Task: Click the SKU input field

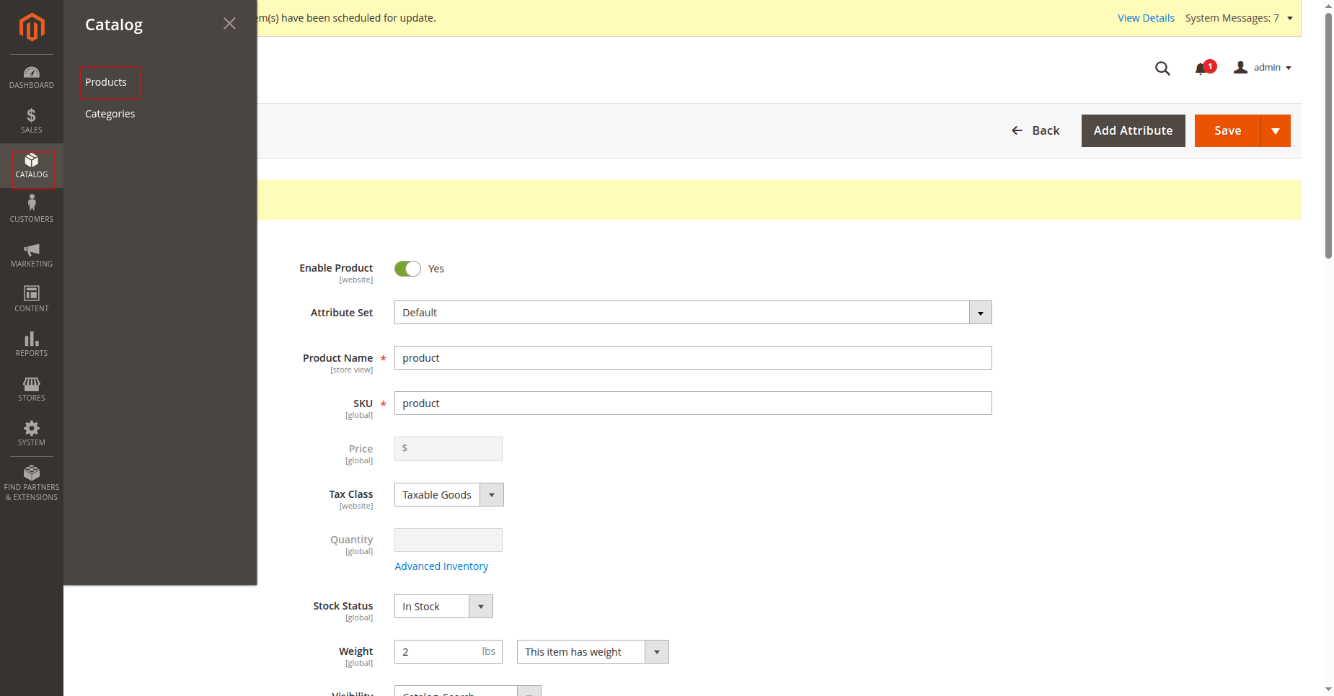Action: pos(693,403)
